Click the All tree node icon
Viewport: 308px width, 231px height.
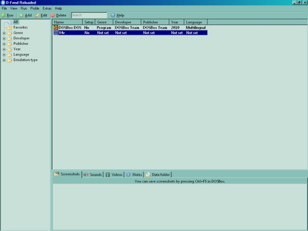point(9,22)
